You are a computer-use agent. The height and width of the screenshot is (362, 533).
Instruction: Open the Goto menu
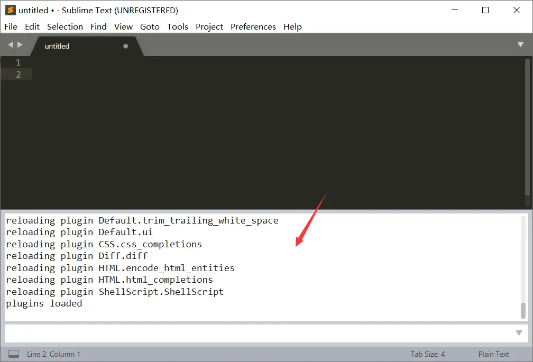click(150, 26)
